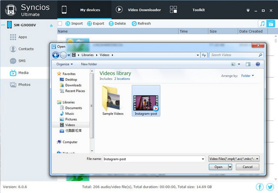
Task: Click the New folder button
Action: 89,64
